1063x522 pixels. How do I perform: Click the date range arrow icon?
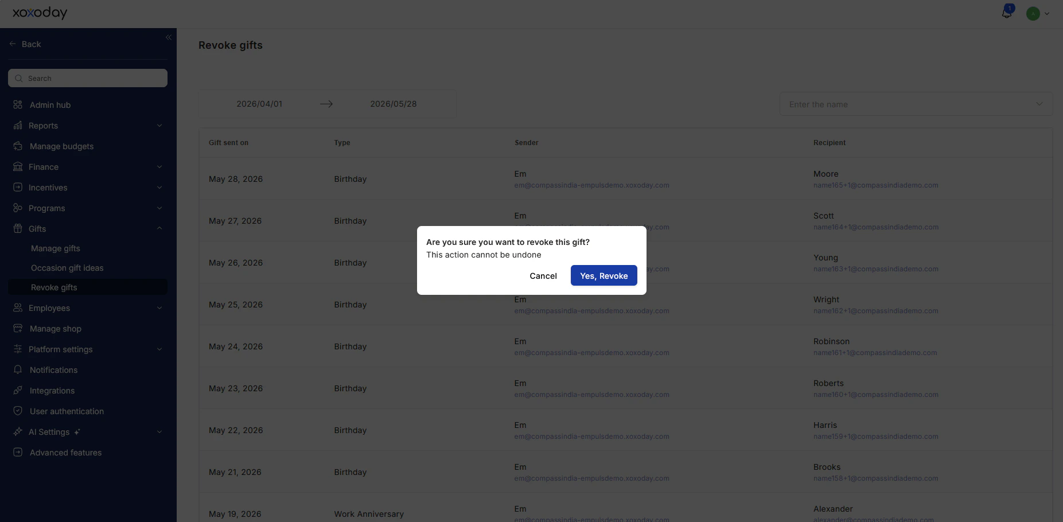click(326, 104)
